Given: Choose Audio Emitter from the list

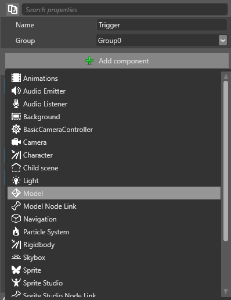Looking at the screenshot, I should pyautogui.click(x=114, y=91).
